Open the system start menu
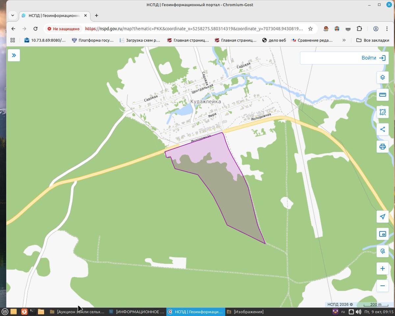This screenshot has width=395, height=316. pos(5,312)
